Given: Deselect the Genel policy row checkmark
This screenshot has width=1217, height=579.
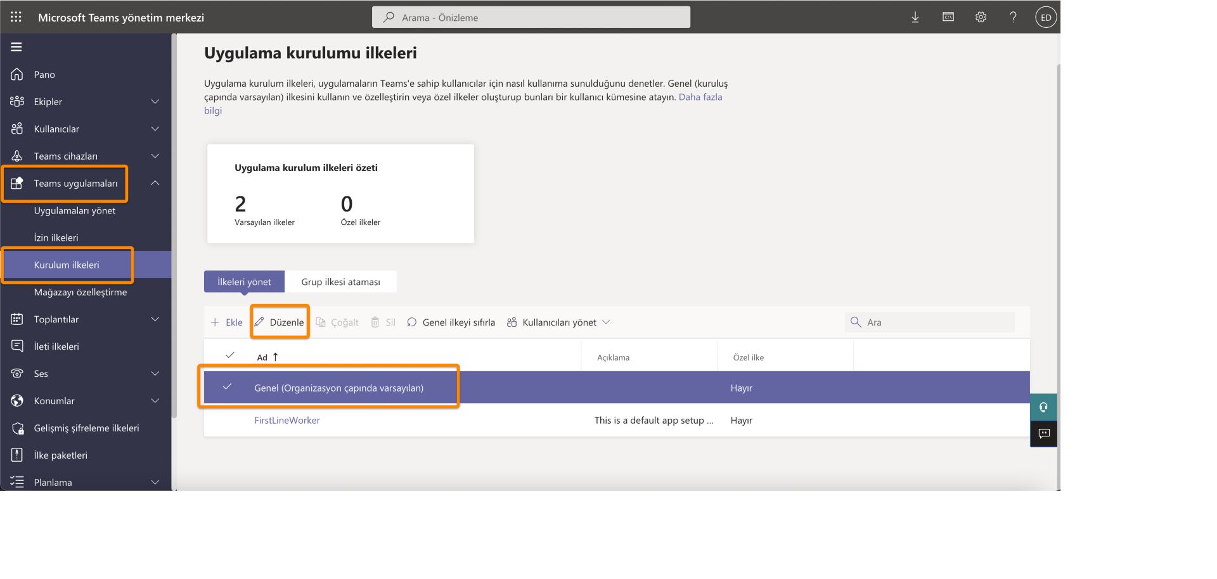Looking at the screenshot, I should point(227,386).
